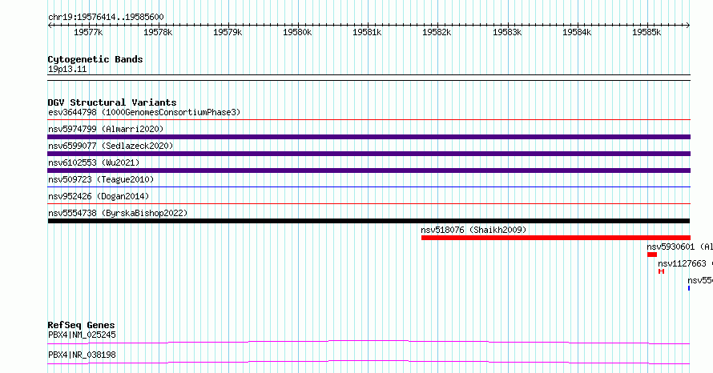Click the 19580k ruler tick label
Screen dimensions: 713x373
click(297, 32)
